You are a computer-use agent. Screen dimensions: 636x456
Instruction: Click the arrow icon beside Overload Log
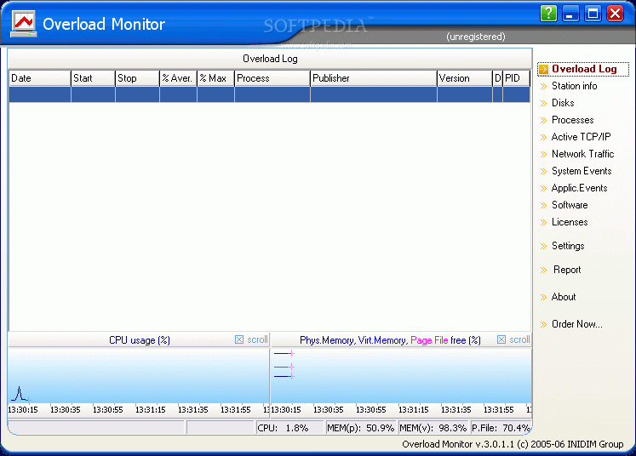tap(543, 69)
